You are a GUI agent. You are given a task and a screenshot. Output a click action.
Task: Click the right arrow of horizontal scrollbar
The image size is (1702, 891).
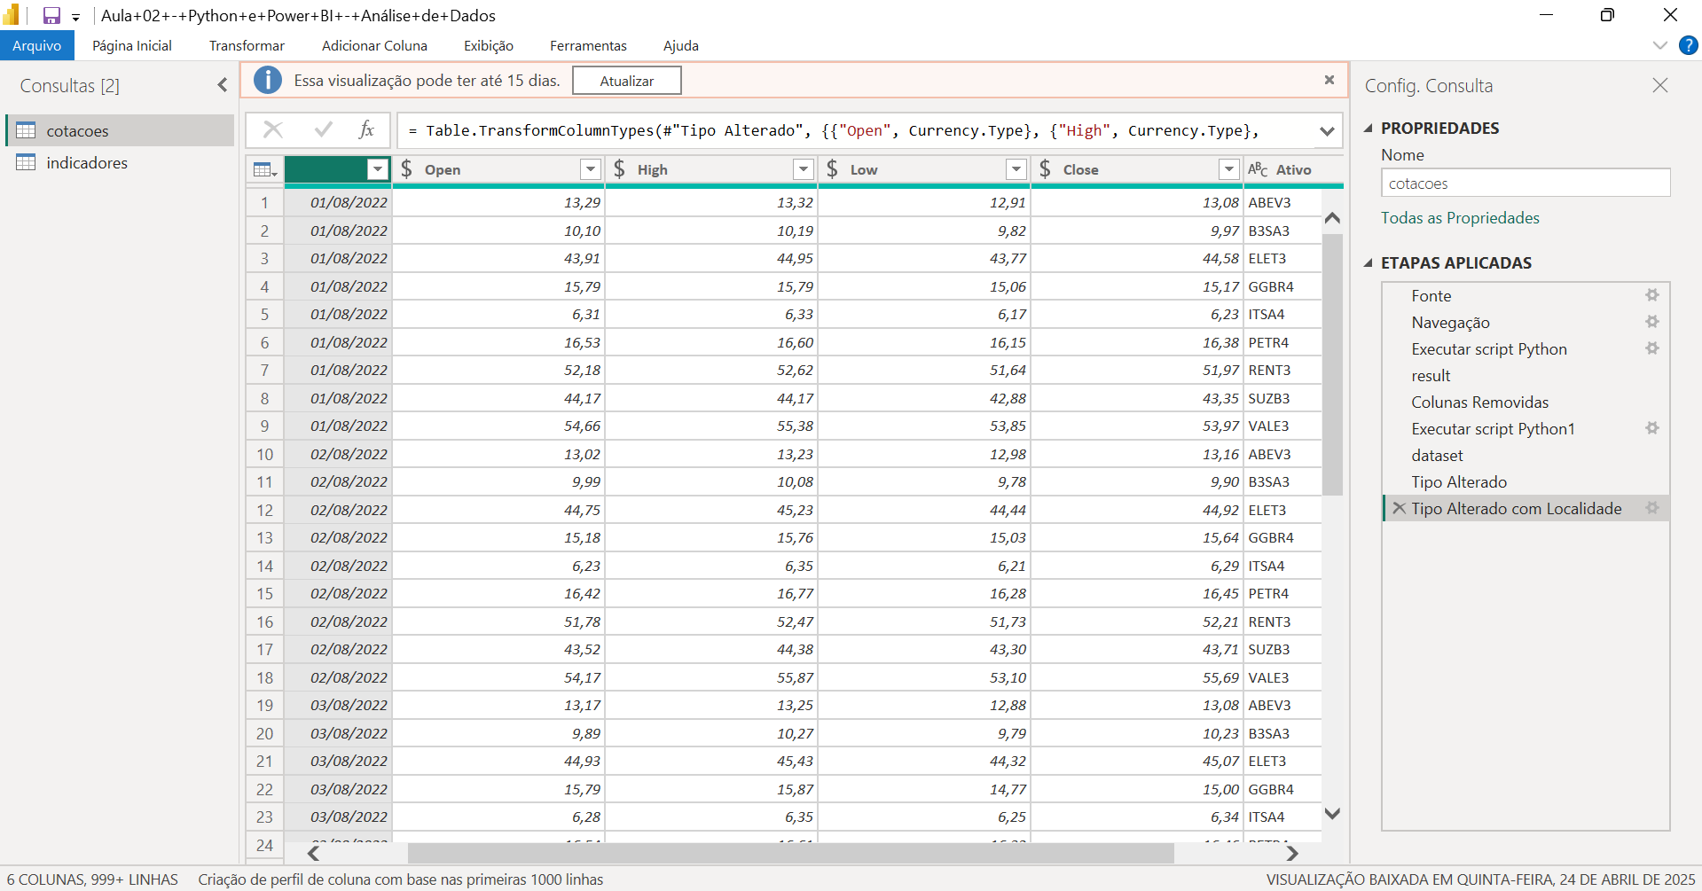[x=1292, y=853]
